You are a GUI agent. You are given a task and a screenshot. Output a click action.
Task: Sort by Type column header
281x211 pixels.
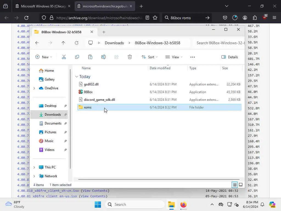(193, 68)
